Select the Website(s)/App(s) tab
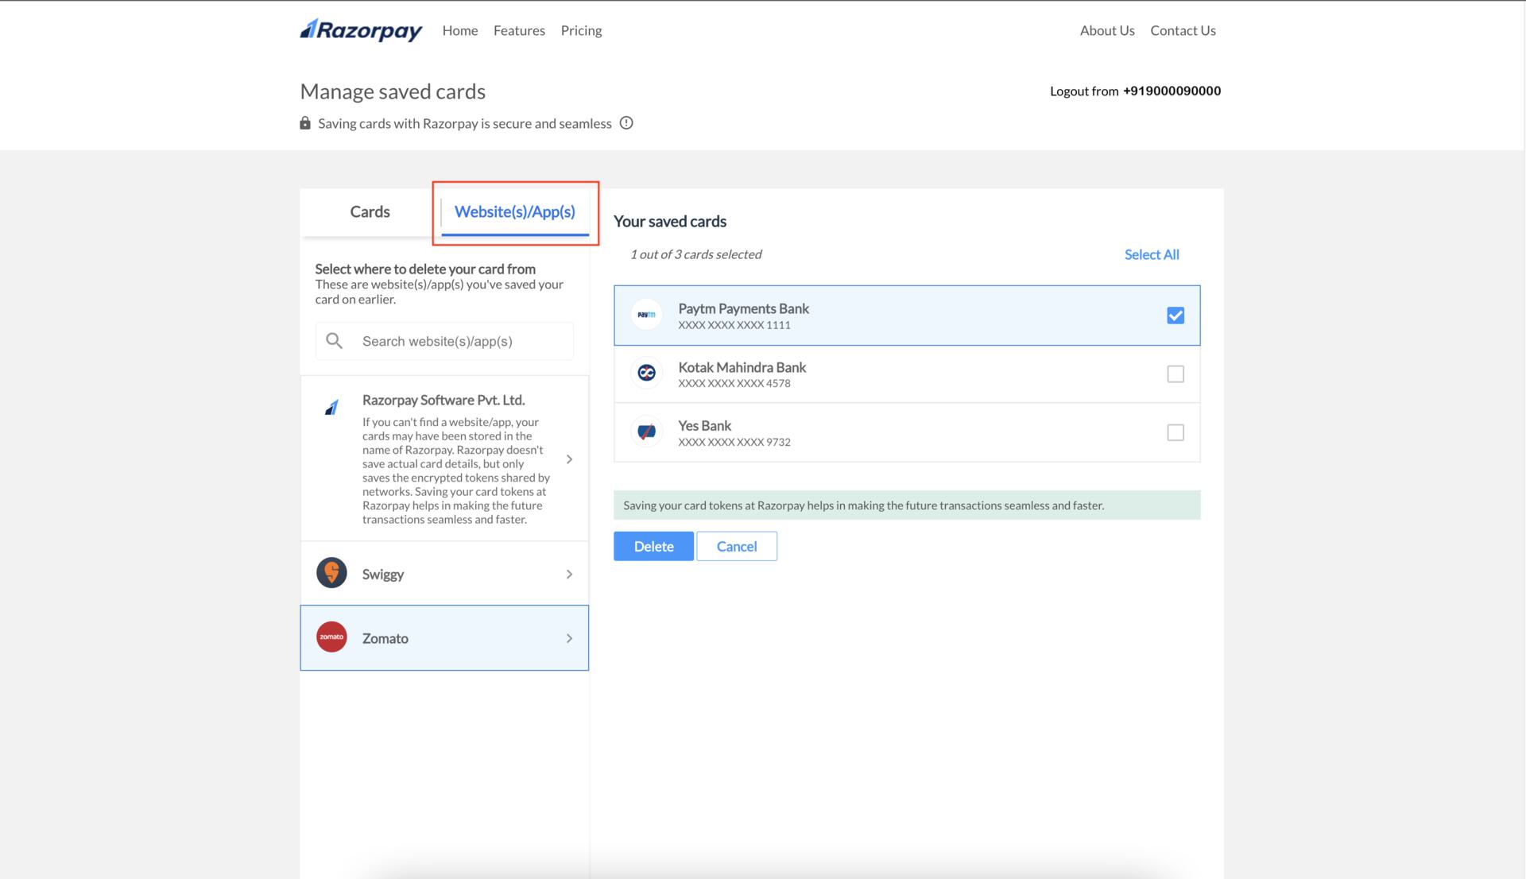 tap(515, 211)
